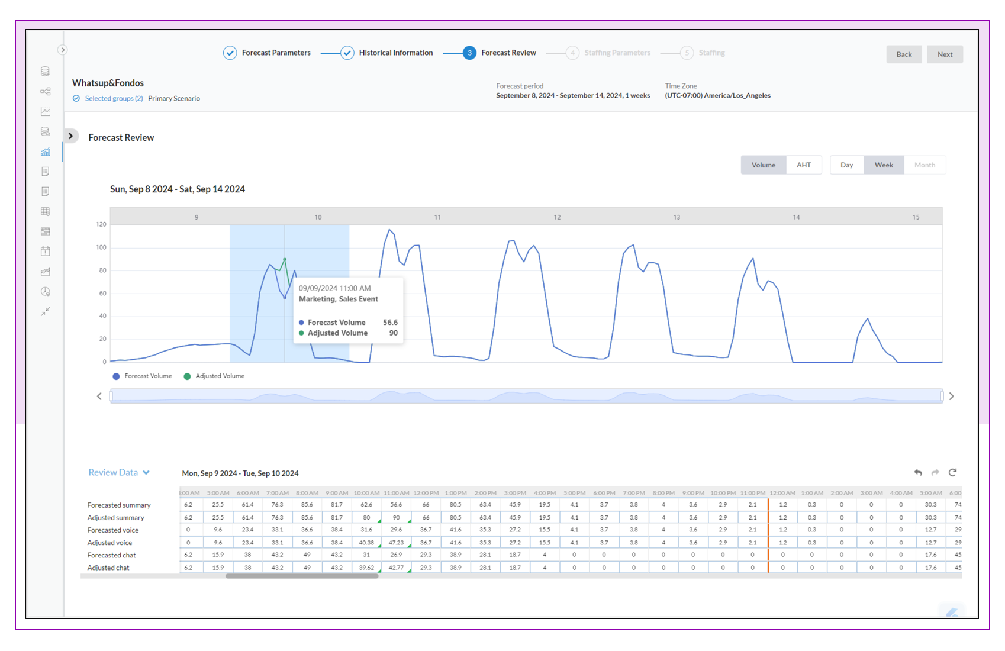Click the 11:00 AM column header
1005x651 pixels.
click(396, 493)
